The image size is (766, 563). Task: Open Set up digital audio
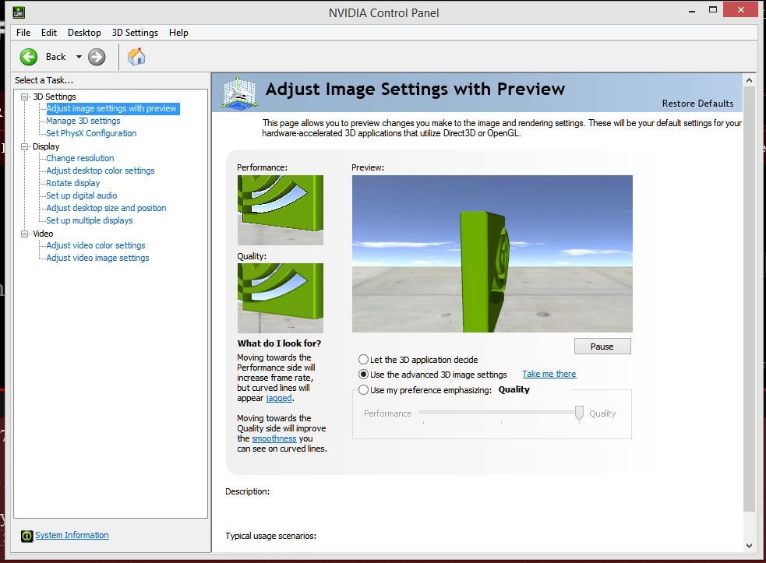[82, 195]
